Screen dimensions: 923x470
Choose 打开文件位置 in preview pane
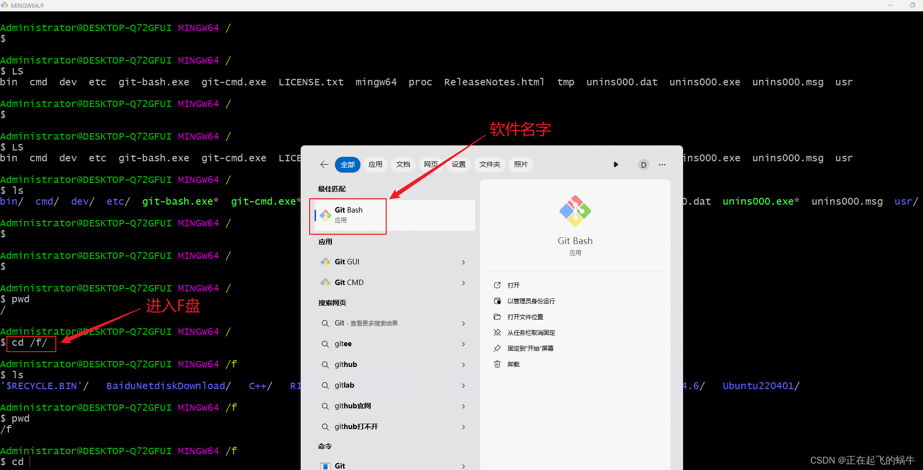pos(525,317)
